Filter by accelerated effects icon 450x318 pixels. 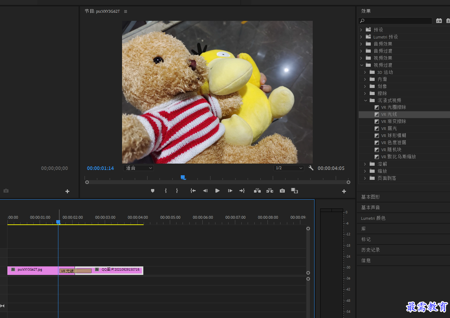coord(439,21)
